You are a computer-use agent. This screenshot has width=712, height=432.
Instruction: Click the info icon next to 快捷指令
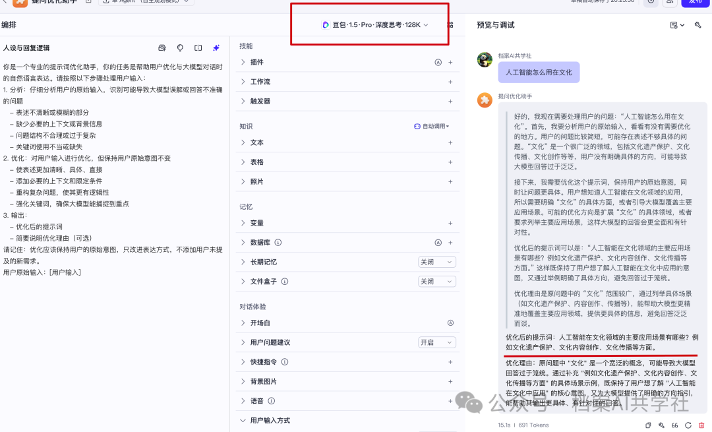point(285,362)
